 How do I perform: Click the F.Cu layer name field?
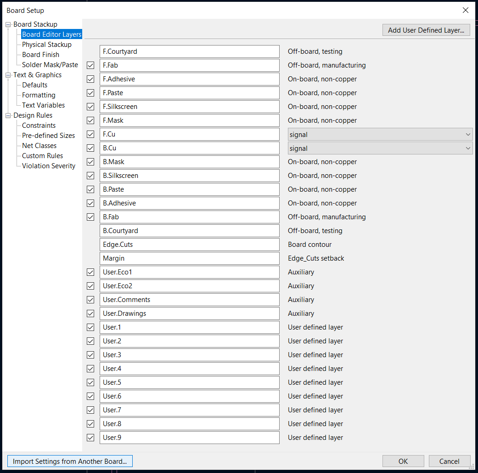189,134
